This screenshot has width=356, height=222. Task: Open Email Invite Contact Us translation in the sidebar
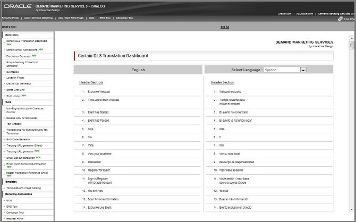(27, 165)
